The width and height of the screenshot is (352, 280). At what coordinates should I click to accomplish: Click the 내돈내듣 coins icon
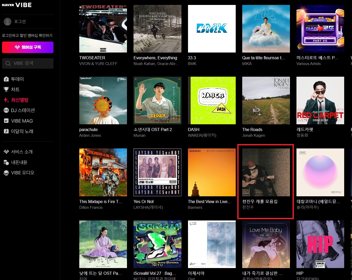6,162
